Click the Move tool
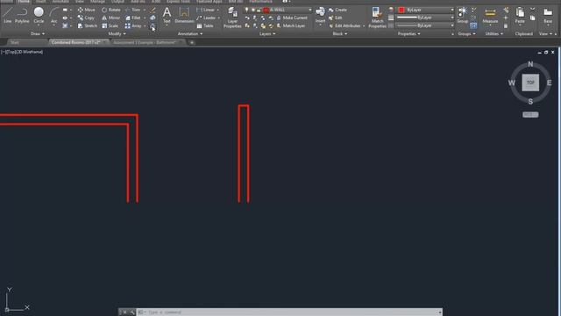This screenshot has width=561, height=316. [87, 10]
